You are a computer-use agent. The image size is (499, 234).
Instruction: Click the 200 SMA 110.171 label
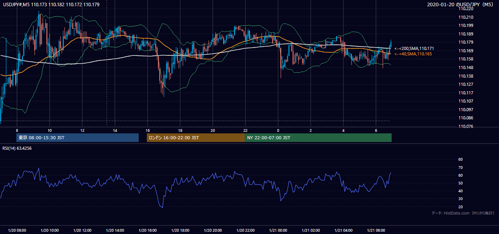414,48
